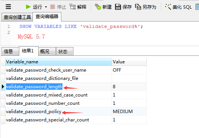Open the hamburger menu icon

pos(8,6)
